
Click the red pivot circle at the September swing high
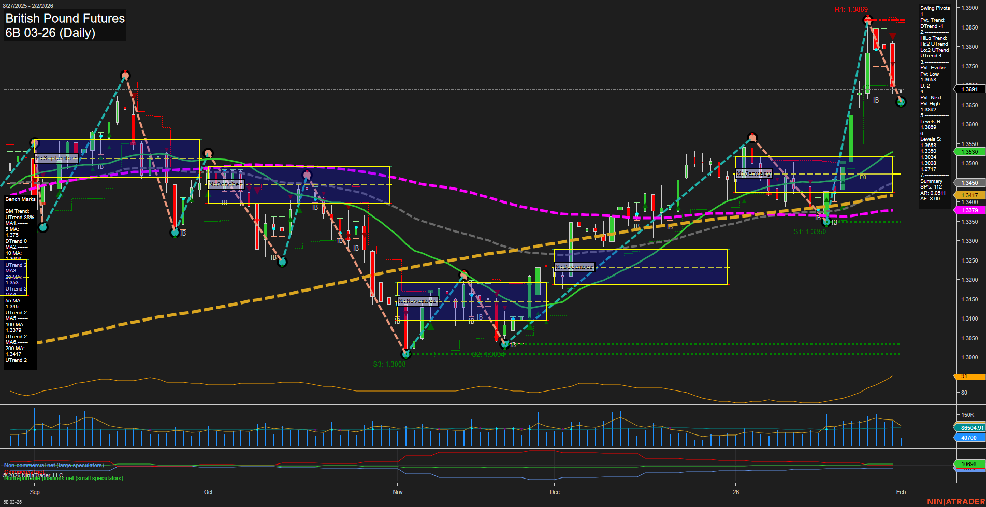pos(126,75)
